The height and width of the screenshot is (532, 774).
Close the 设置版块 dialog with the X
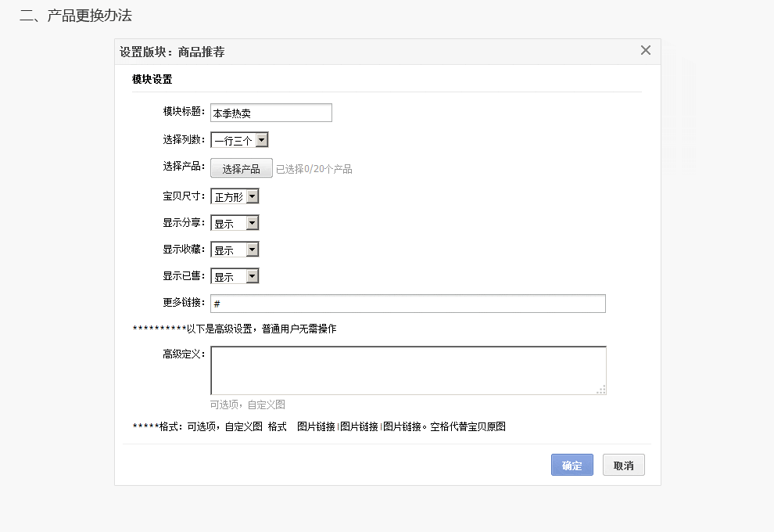point(645,51)
